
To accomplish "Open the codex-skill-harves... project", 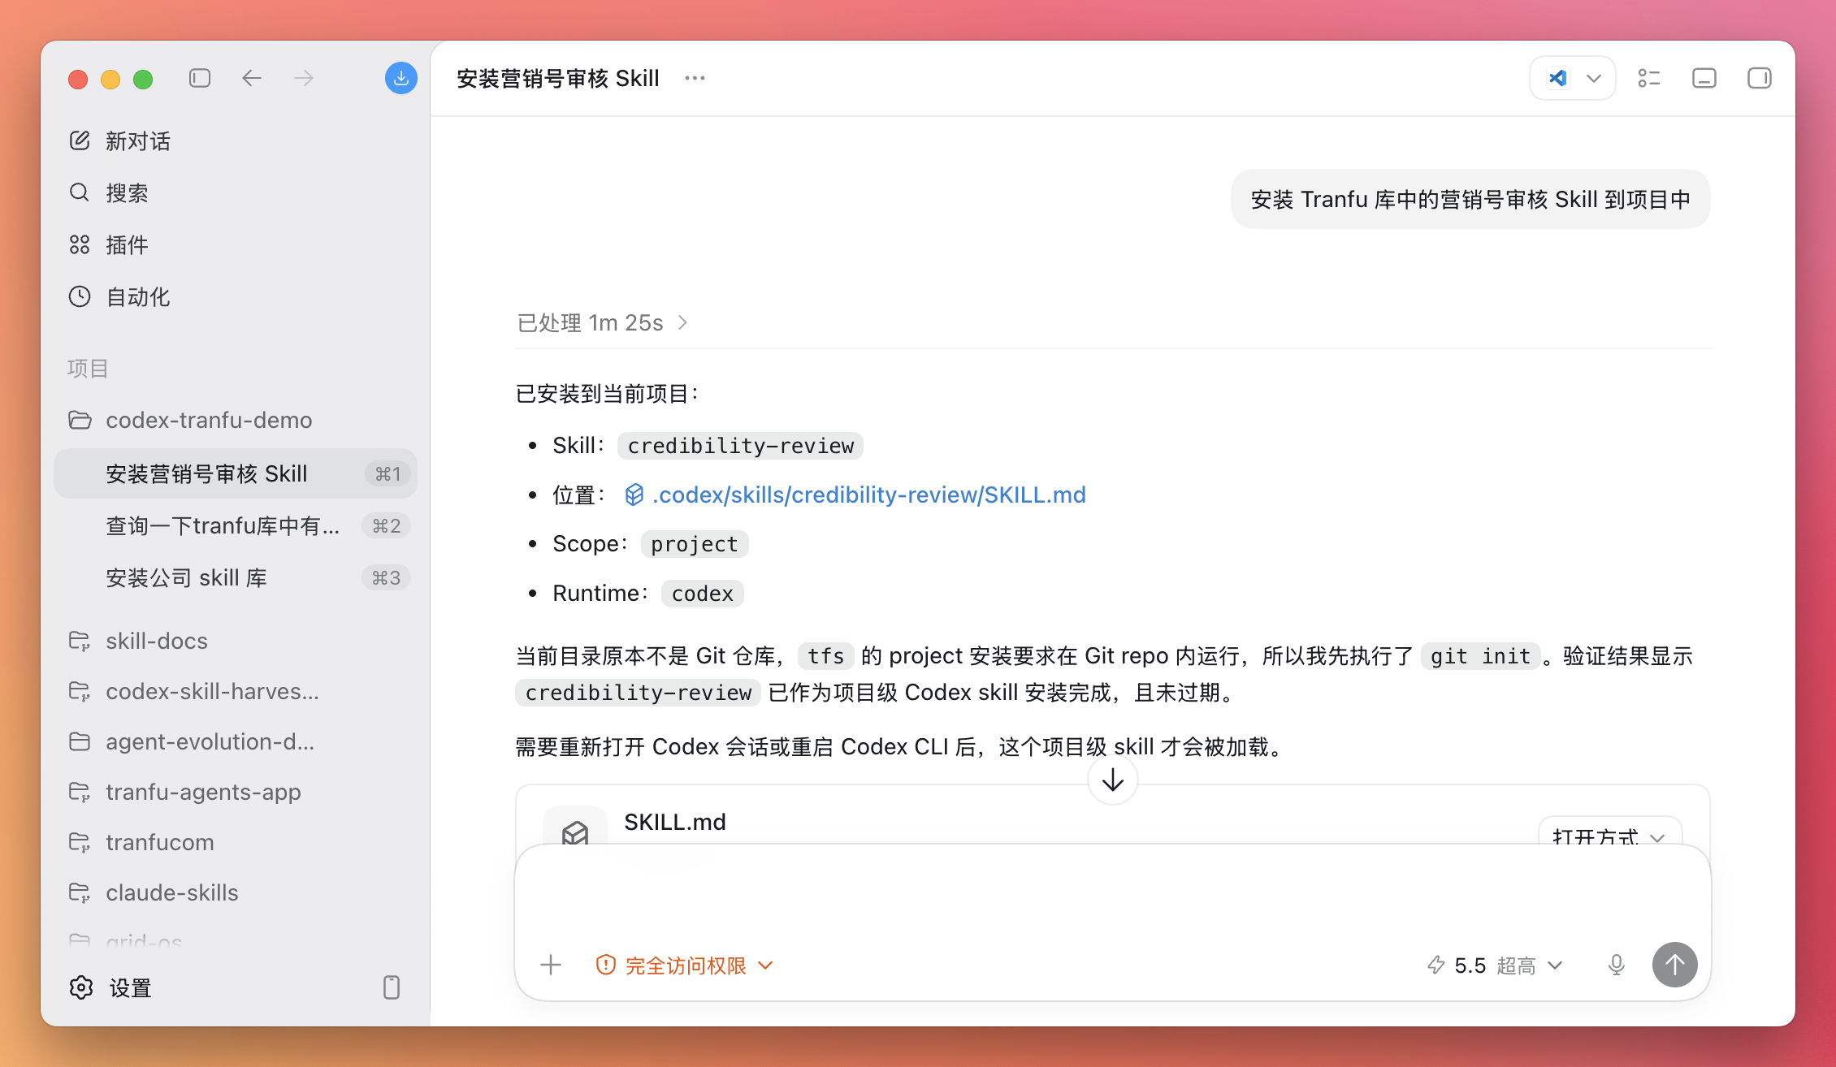I will [x=236, y=691].
